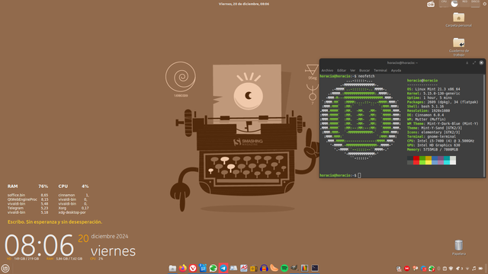Click the 'CPU: Intel i5-7400' line in terminal
This screenshot has width=488, height=274.
tap(441, 141)
